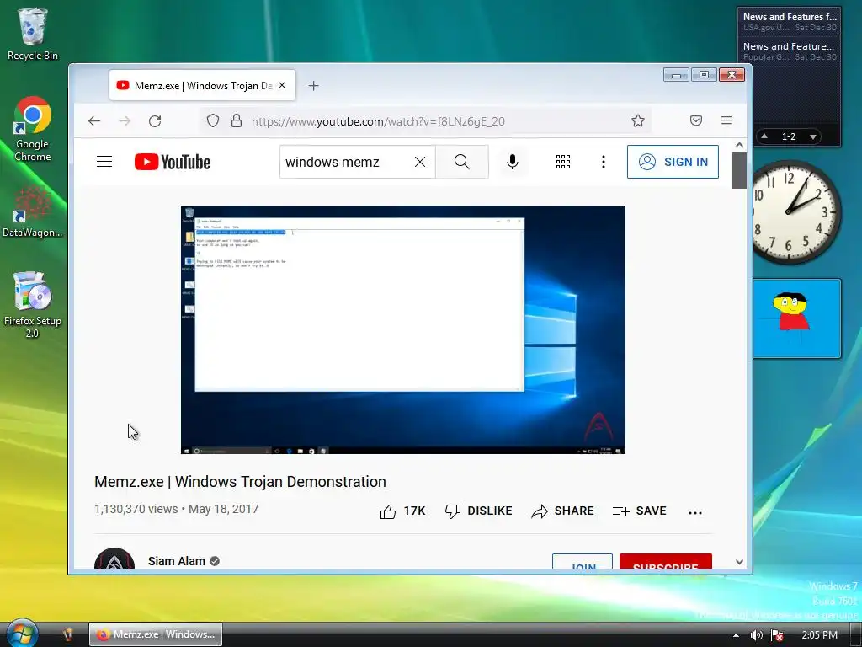Viewport: 862px width, 647px height.
Task: Click DISLIKE on the video
Action: (478, 511)
